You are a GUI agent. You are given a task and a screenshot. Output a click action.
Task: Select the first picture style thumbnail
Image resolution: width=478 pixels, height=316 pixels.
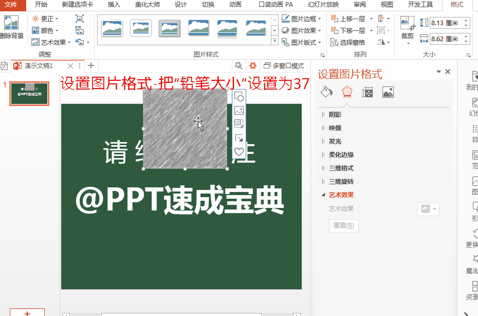tap(112, 28)
